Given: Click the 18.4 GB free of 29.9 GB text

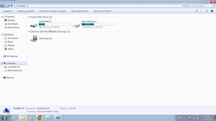Looking at the screenshot, I should tap(92, 27).
